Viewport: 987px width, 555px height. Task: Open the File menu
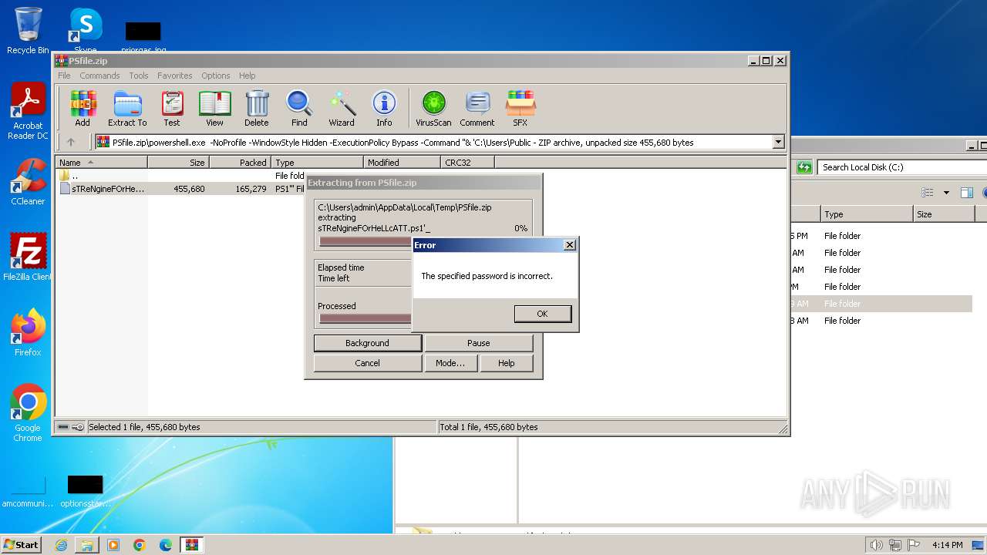64,76
